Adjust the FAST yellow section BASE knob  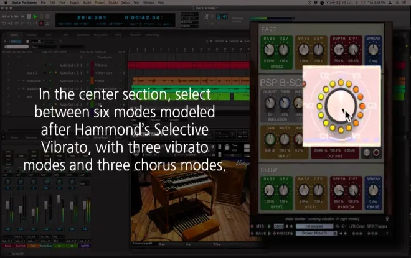coord(304,50)
